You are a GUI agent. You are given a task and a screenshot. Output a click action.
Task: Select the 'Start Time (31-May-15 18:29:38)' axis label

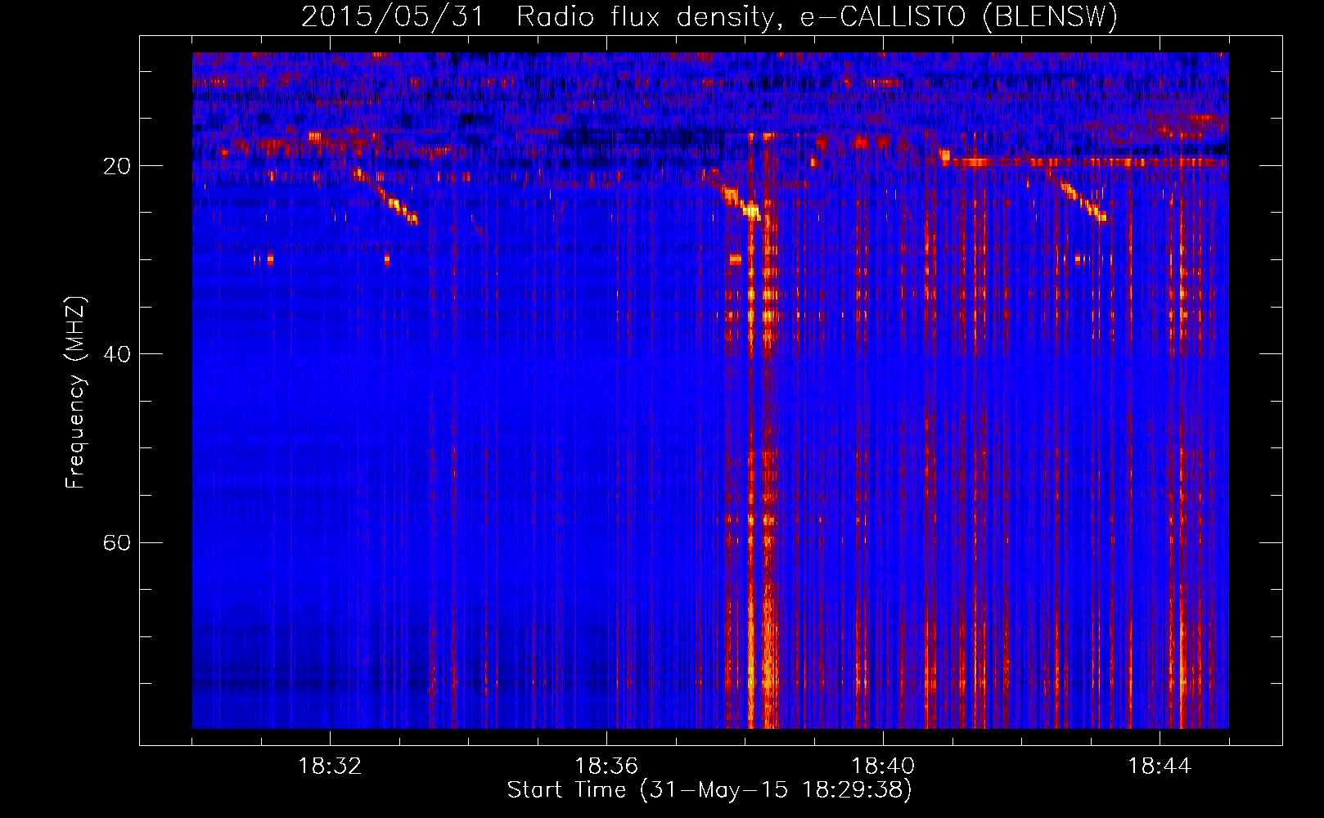point(709,790)
